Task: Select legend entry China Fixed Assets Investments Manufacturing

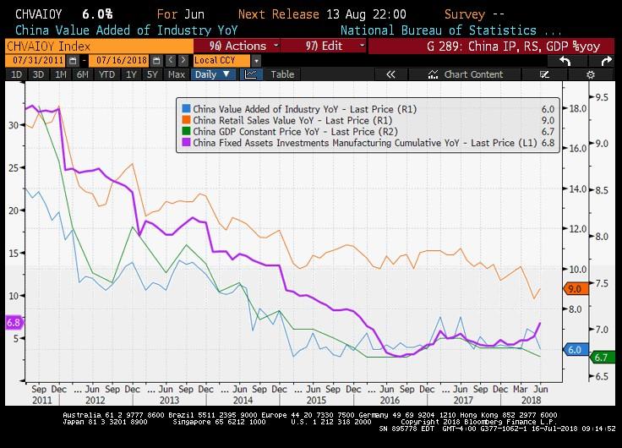Action: click(x=365, y=143)
